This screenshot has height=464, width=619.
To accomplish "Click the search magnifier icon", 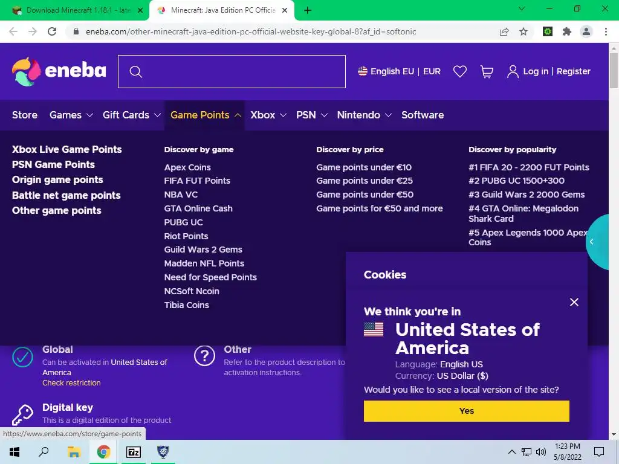I will click(x=136, y=72).
